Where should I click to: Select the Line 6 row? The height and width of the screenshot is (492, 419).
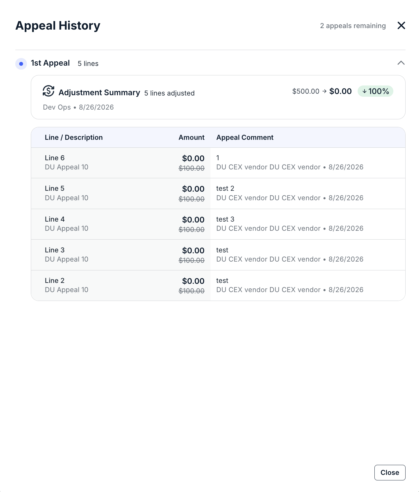coord(218,163)
